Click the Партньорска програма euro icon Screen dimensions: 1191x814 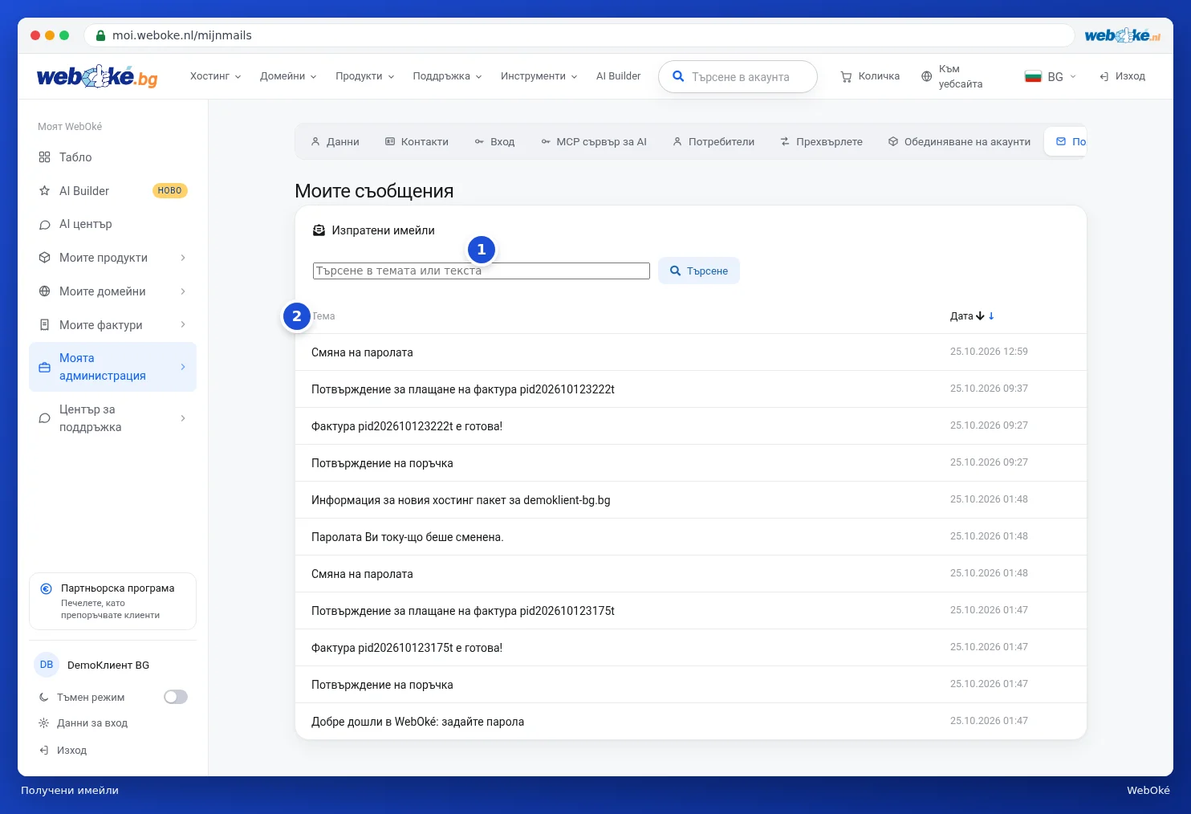[47, 588]
